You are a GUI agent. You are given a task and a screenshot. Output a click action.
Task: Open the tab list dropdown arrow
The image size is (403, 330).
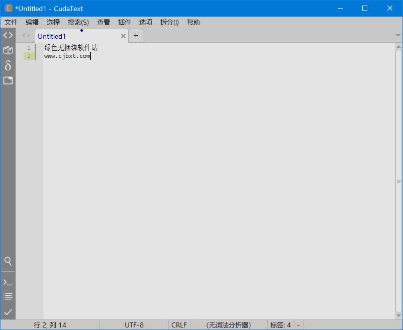398,36
